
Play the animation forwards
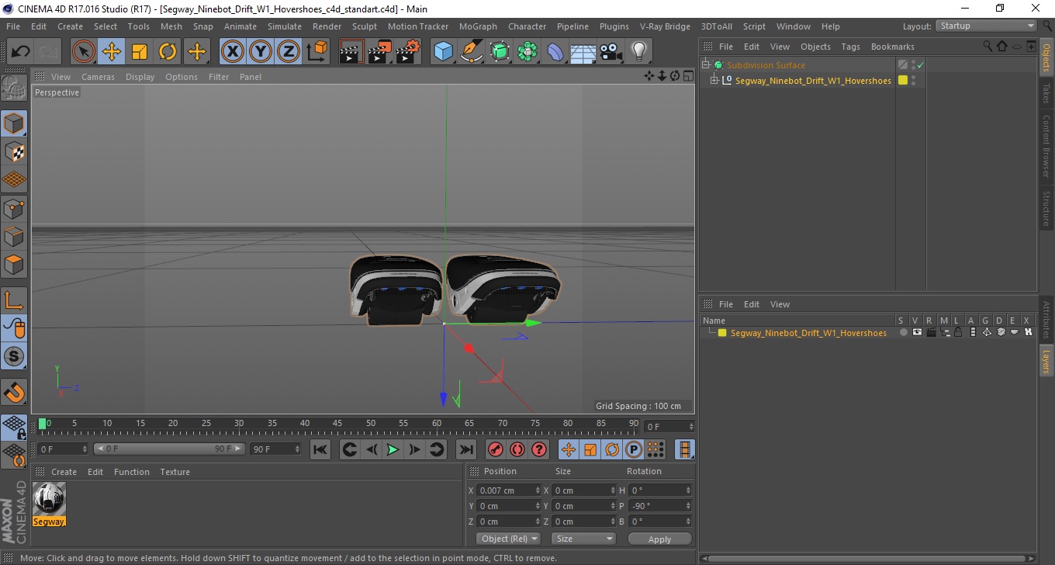[393, 449]
